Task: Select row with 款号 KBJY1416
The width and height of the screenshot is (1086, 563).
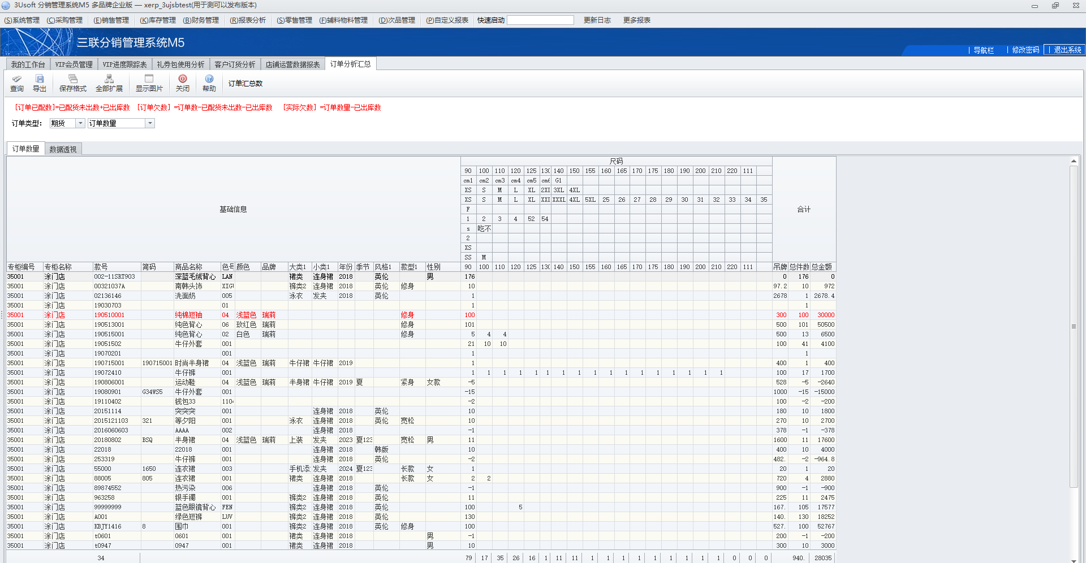Action: [421, 526]
